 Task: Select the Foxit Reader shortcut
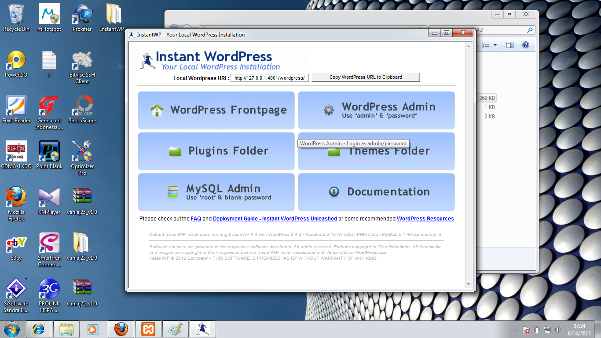[16, 110]
